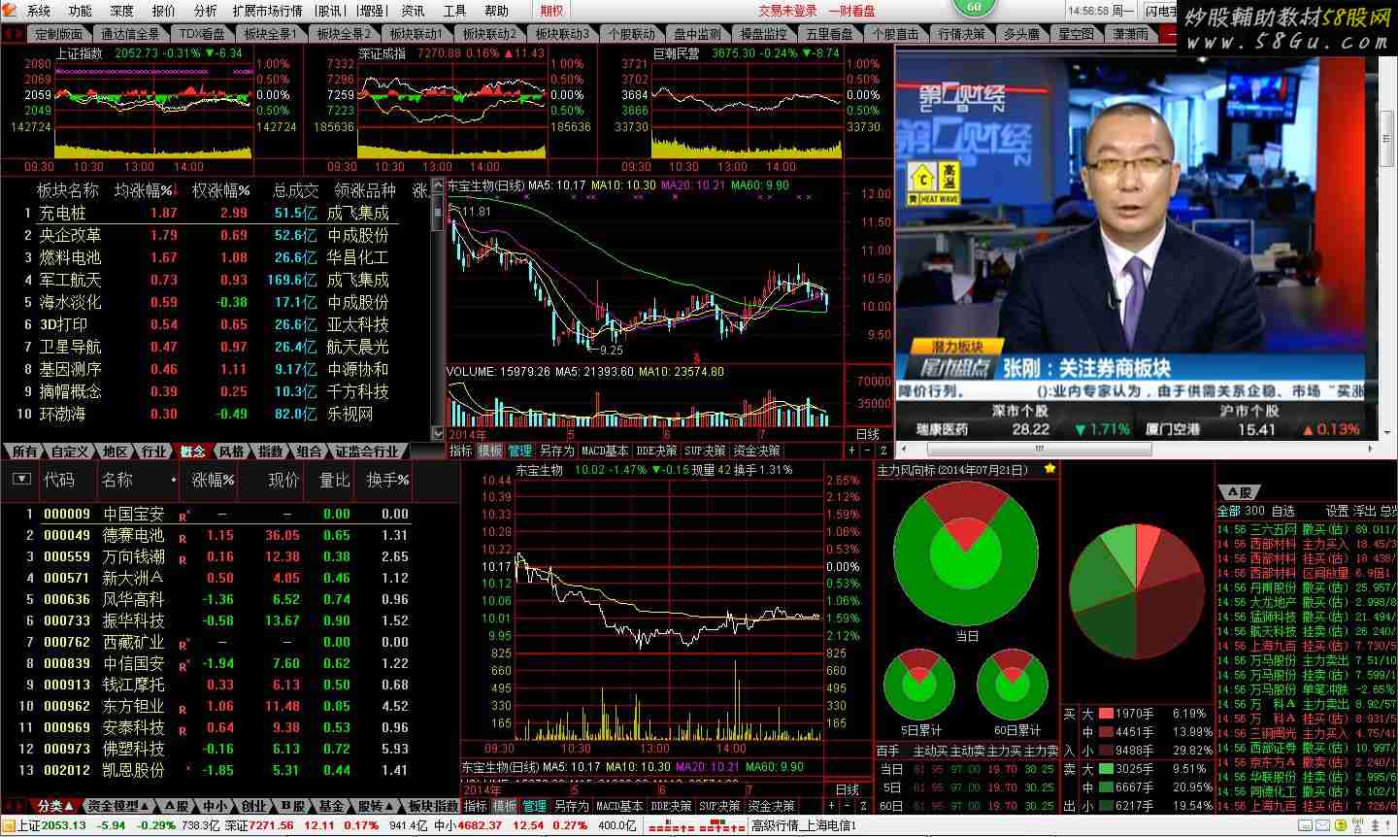The image size is (1398, 837).
Task: Click 交易未登录 link in the title bar
Action: coord(787,11)
